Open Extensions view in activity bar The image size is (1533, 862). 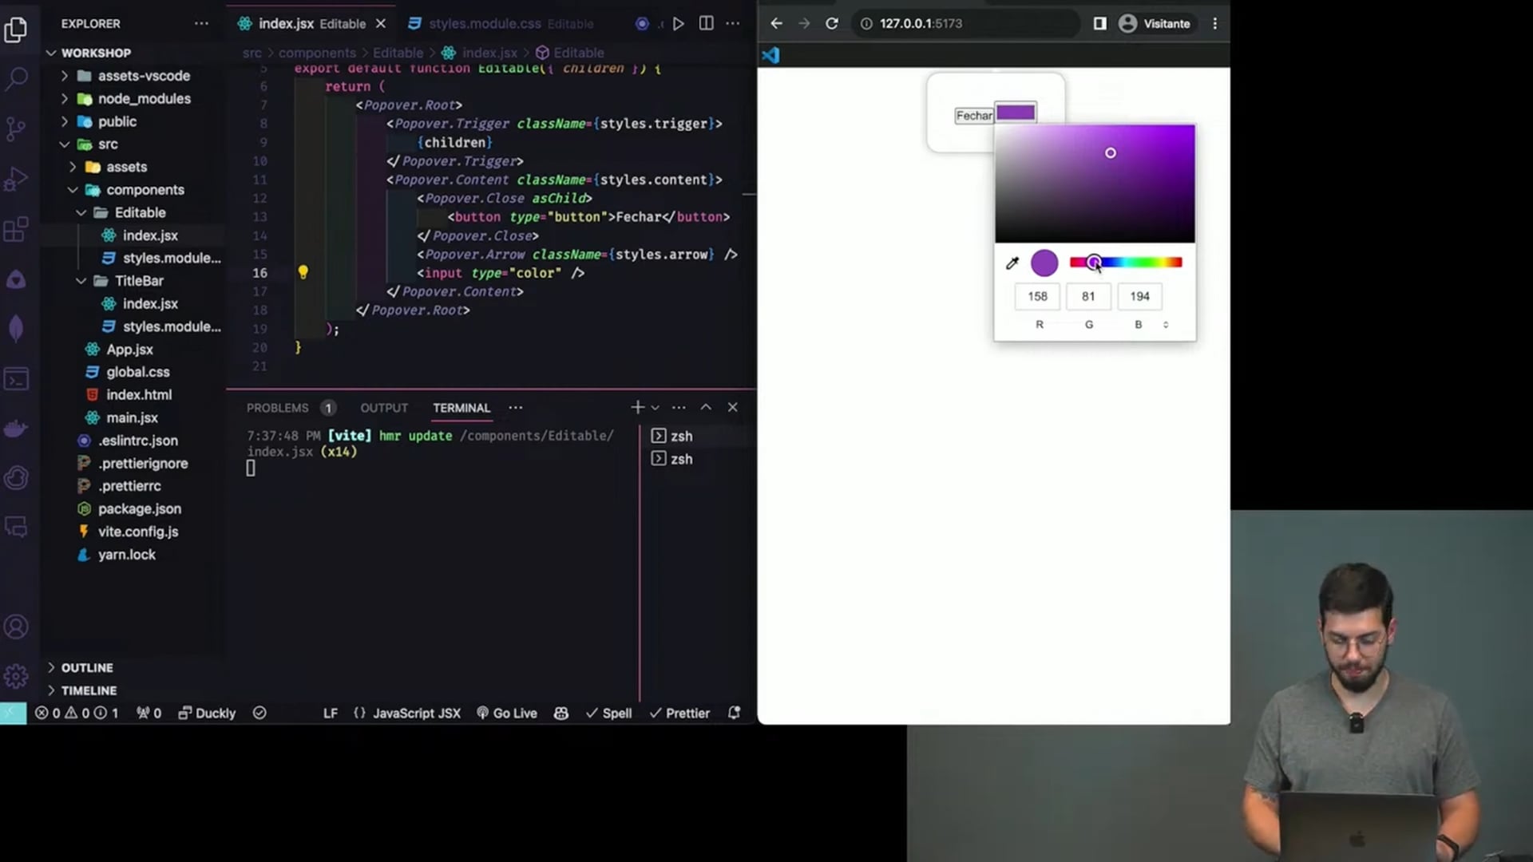[x=16, y=229]
